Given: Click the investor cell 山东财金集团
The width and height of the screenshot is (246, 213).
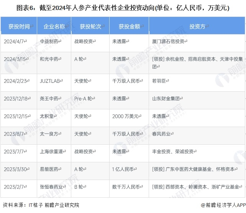Looking at the screenshot, I should point(197,100).
